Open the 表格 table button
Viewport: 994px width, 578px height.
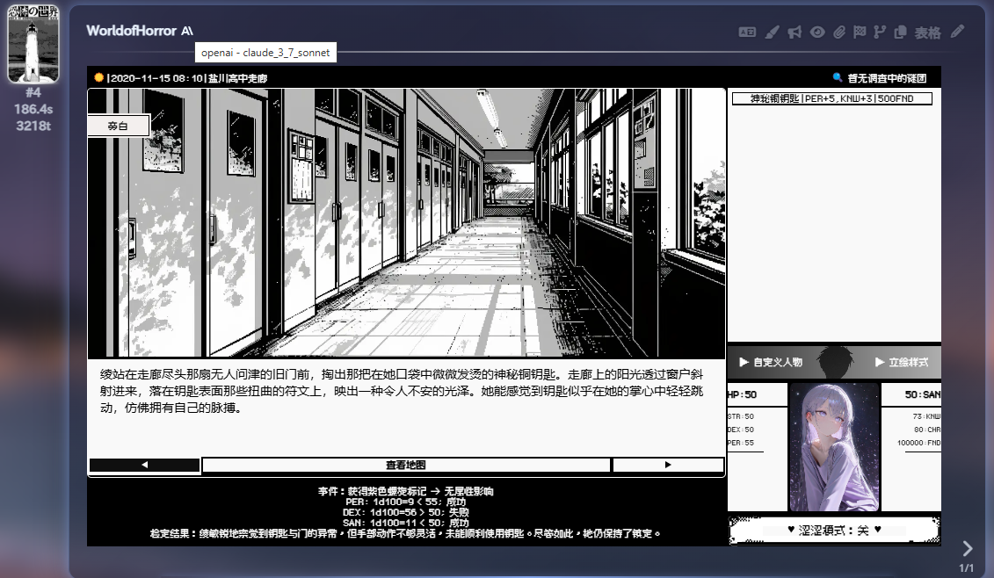click(927, 33)
